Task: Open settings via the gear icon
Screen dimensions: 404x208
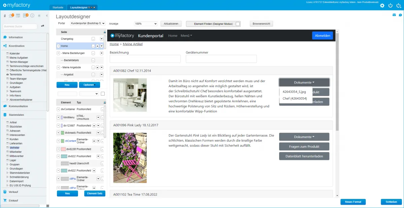Action: point(382,5)
